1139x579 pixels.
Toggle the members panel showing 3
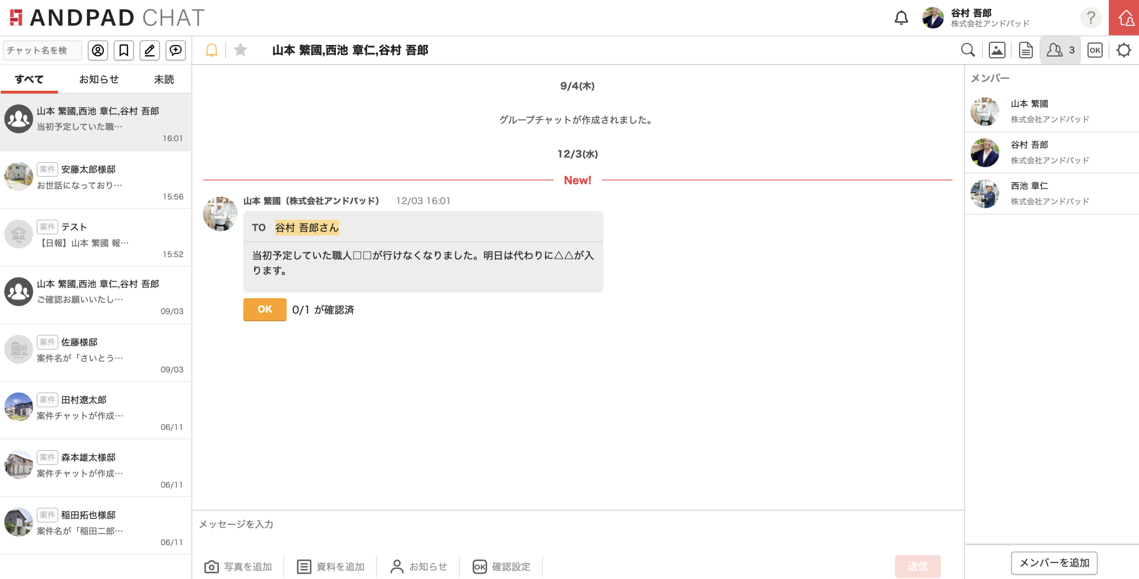[x=1060, y=50]
